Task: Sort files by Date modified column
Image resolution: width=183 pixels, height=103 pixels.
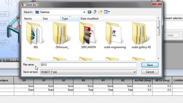Action: (91, 19)
